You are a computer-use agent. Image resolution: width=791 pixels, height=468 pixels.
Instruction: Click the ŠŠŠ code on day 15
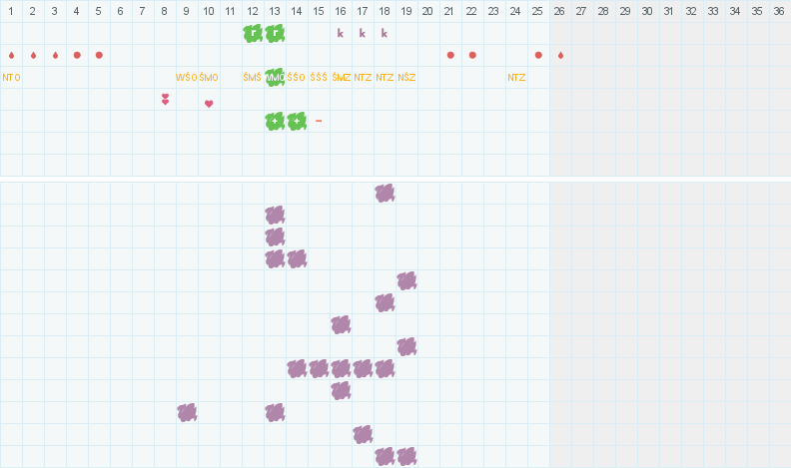click(x=319, y=77)
